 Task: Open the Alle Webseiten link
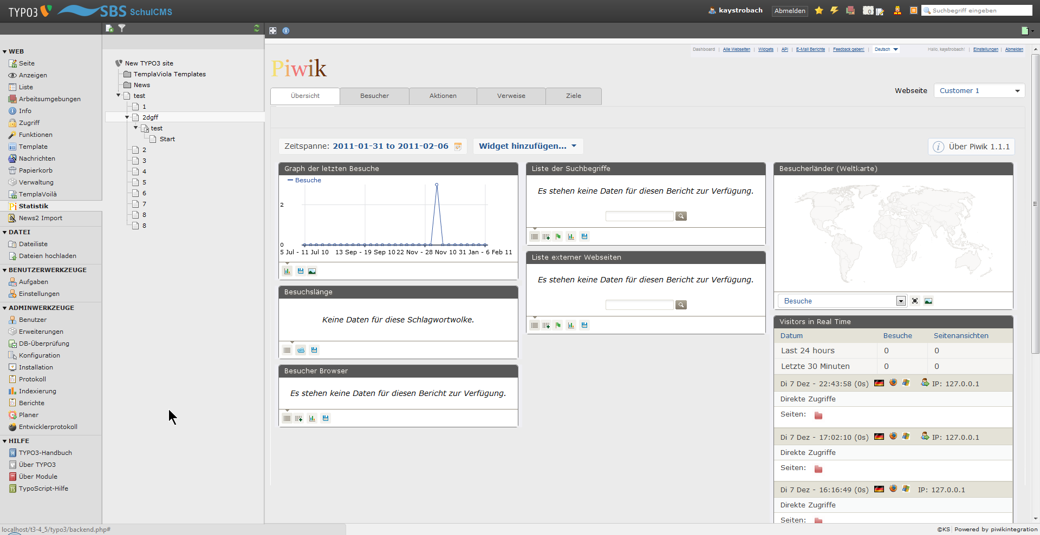737,49
